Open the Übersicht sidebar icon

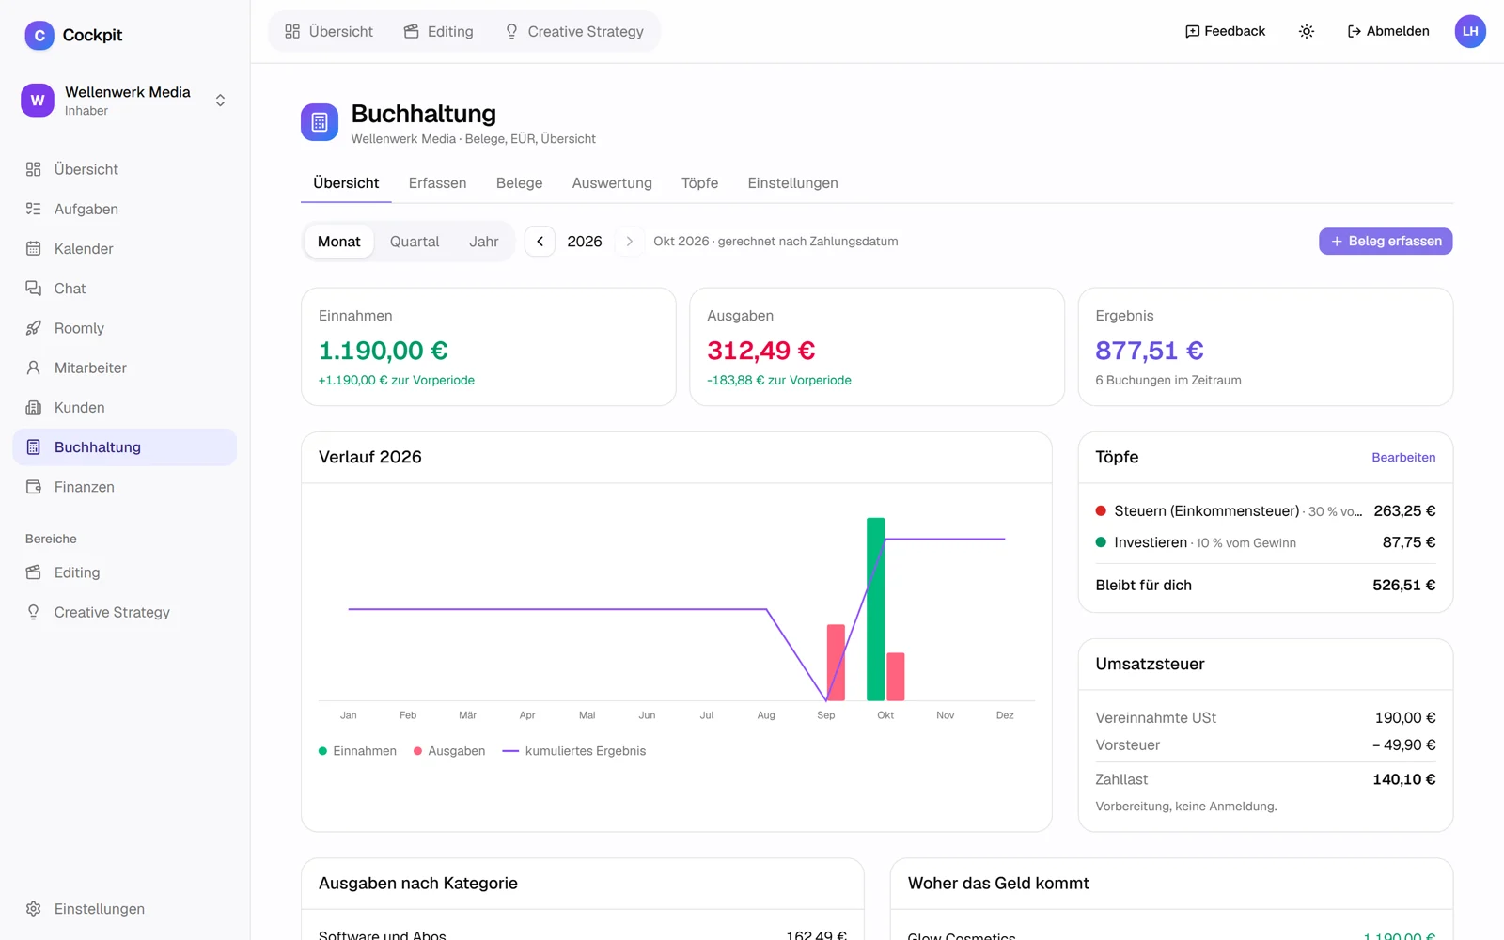tap(34, 169)
